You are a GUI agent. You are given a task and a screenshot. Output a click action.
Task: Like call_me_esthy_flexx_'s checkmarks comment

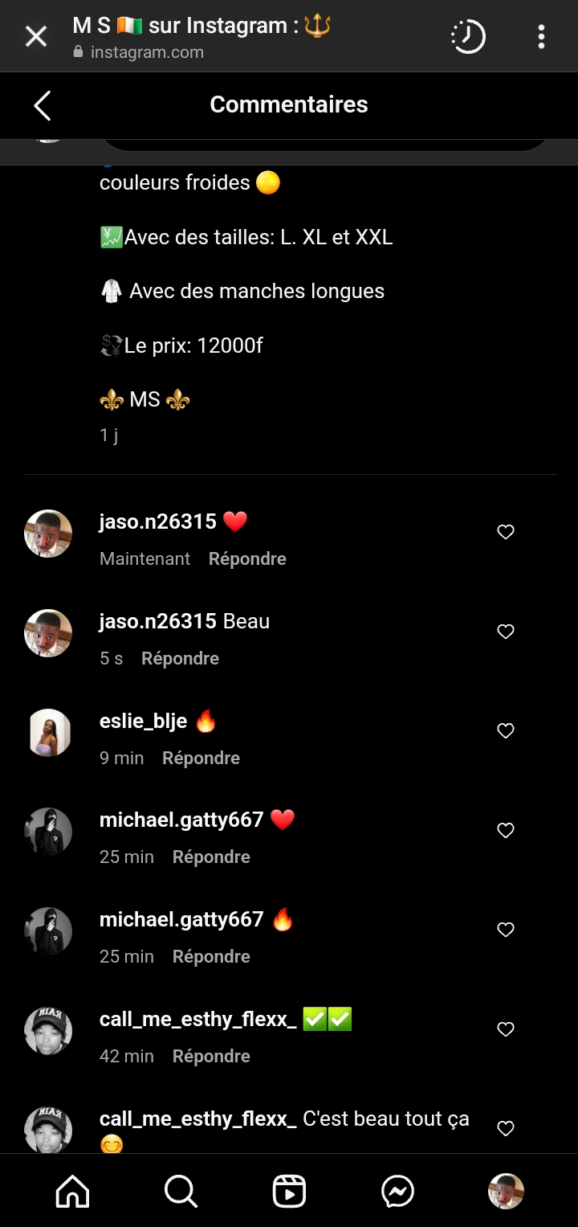point(506,1029)
